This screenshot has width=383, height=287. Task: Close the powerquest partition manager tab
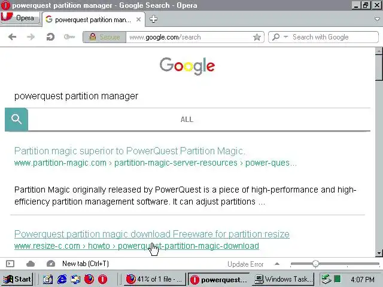pos(138,19)
